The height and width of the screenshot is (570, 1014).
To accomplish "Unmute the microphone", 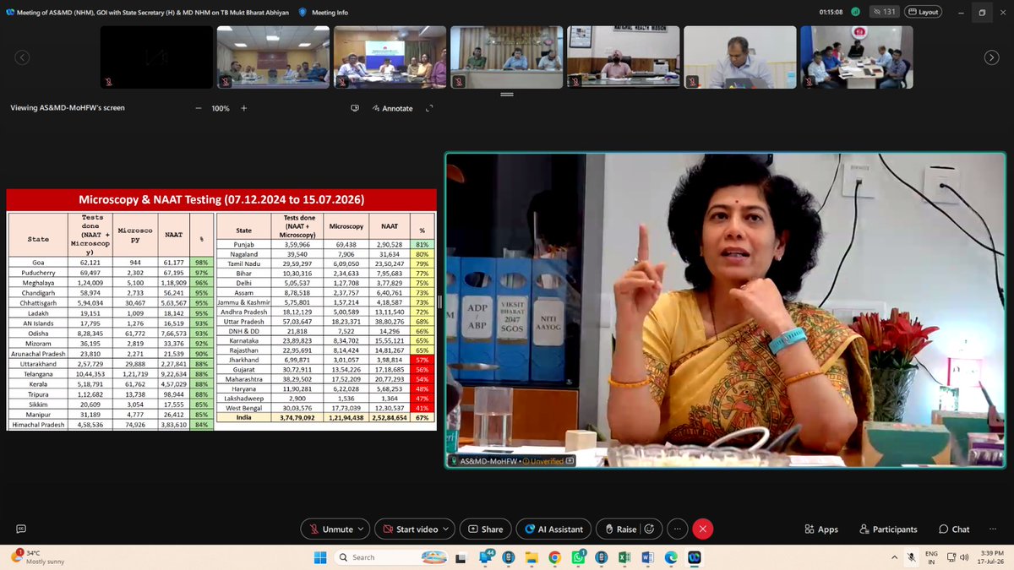I will (330, 529).
